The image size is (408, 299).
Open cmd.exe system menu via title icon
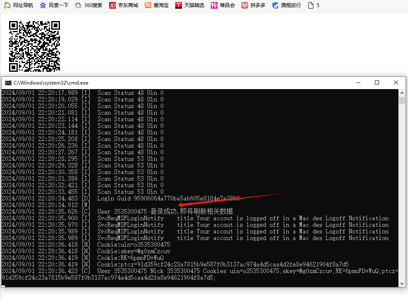point(8,83)
